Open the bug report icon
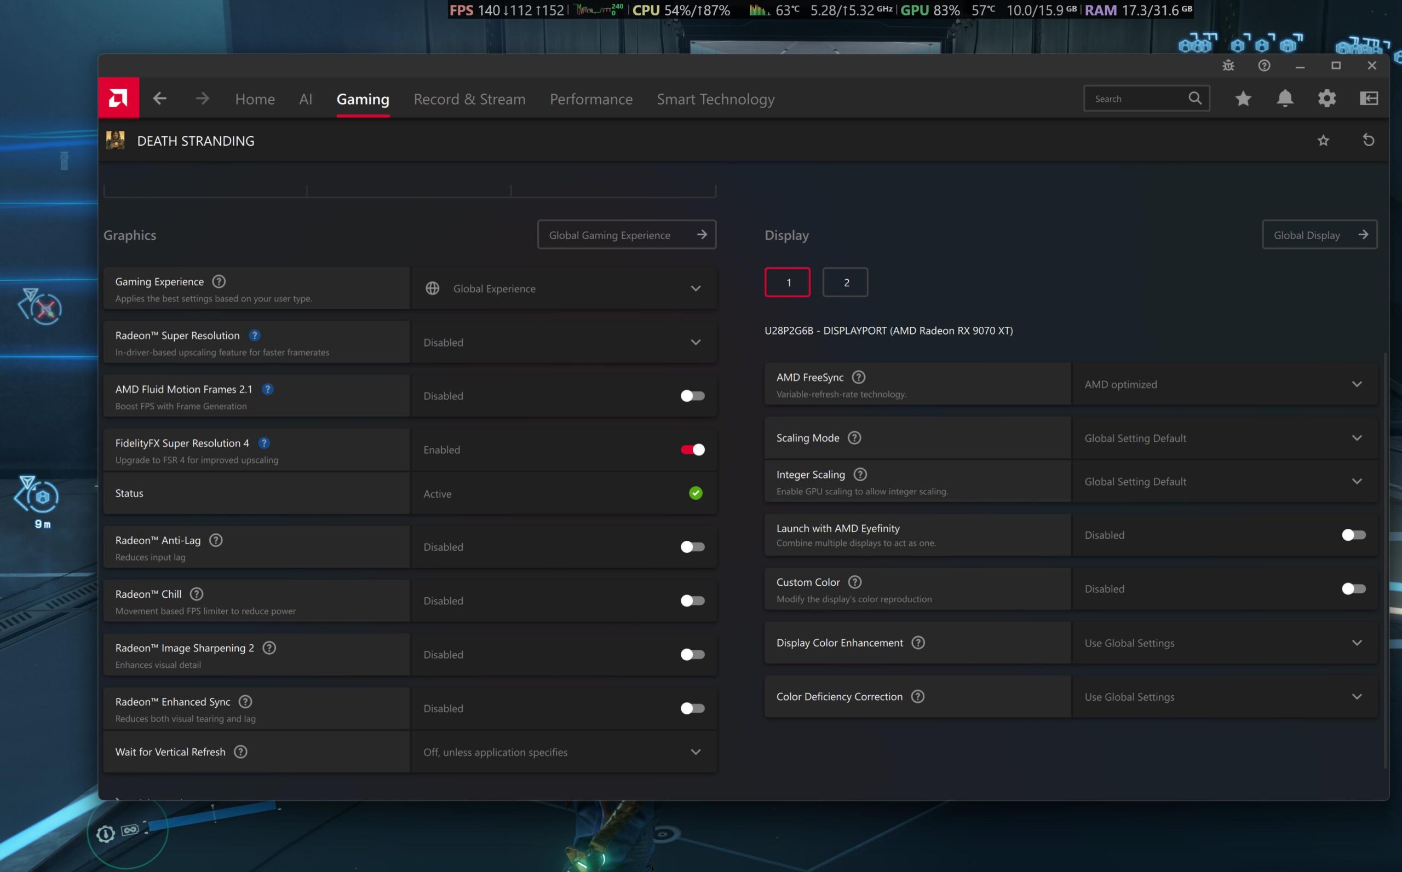Screen dimensions: 1402x872 (x=1228, y=65)
